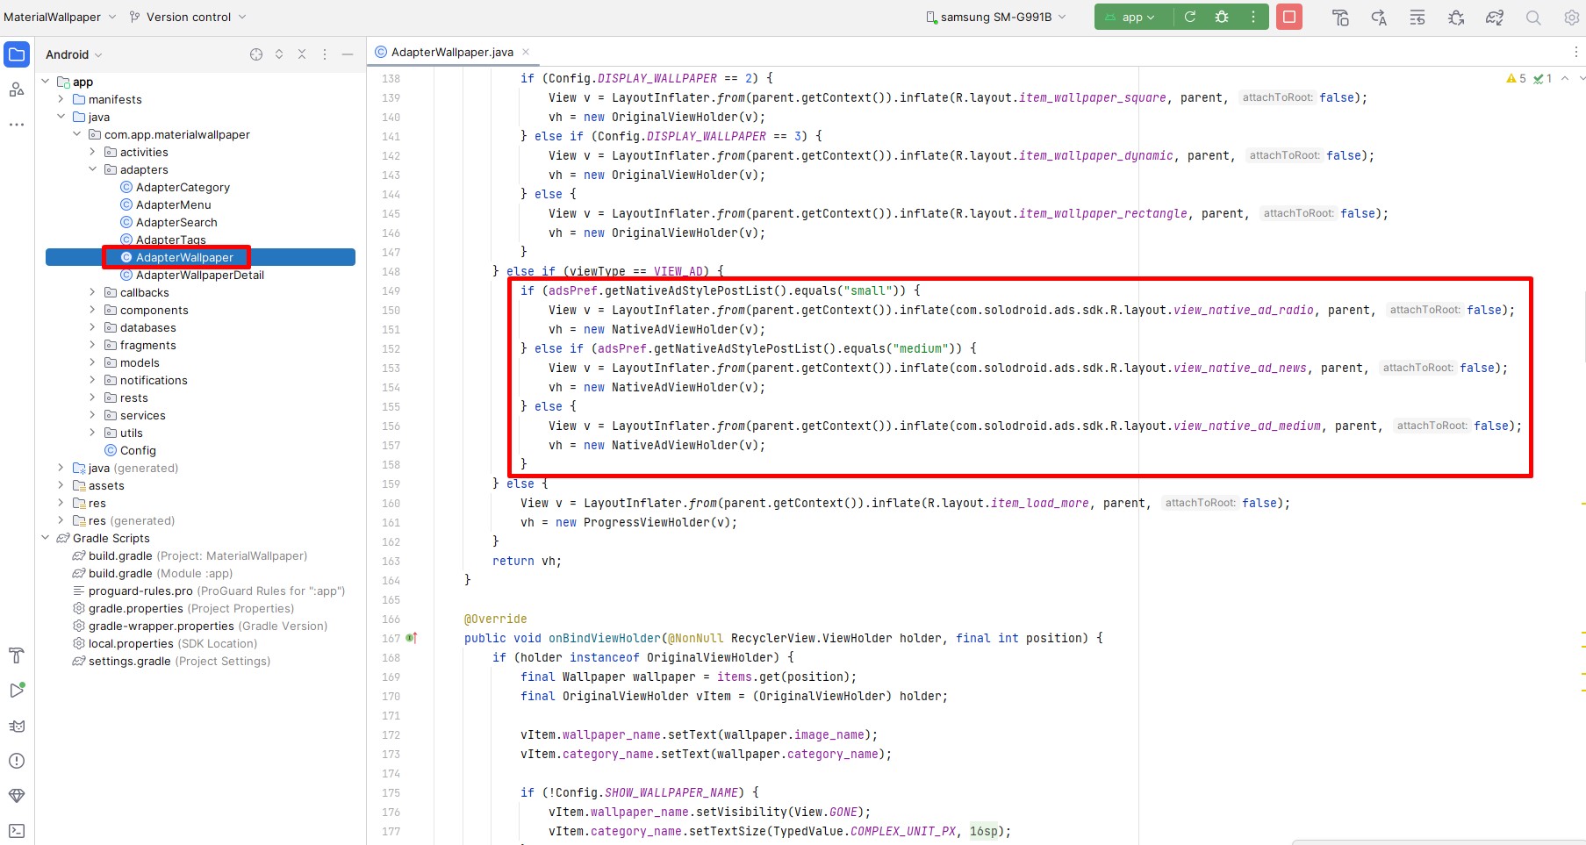Image resolution: width=1586 pixels, height=845 pixels.
Task: Open Project panel options menu
Action: coord(325,54)
